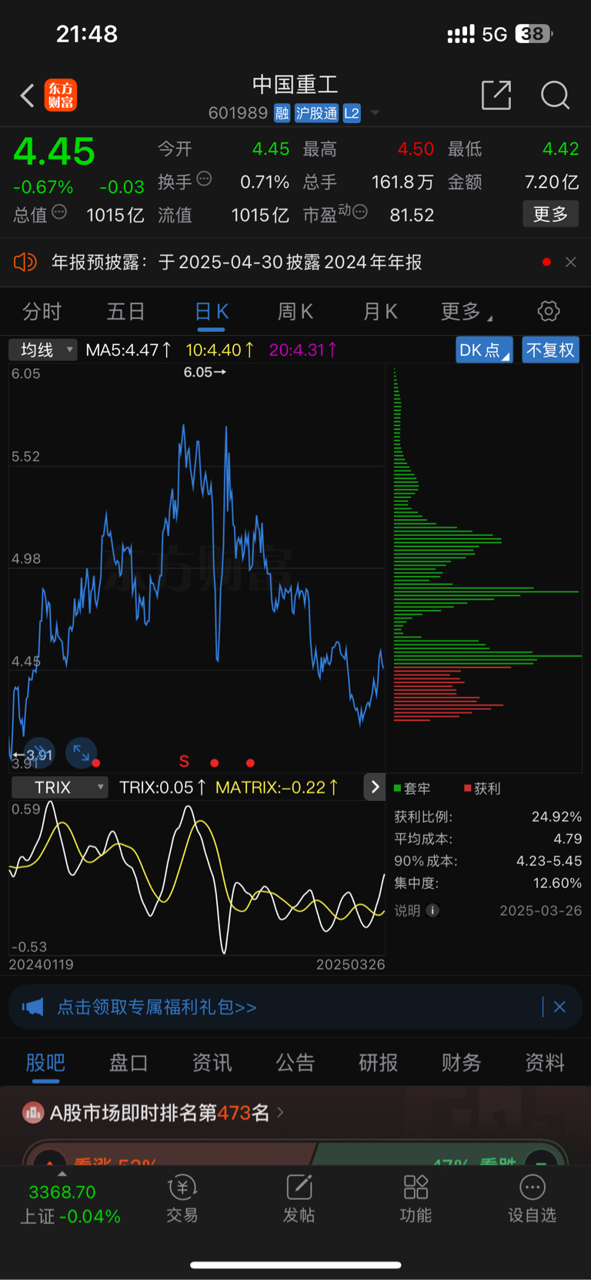Tap the 套牢 green legend
This screenshot has width=591, height=1280.
412,789
